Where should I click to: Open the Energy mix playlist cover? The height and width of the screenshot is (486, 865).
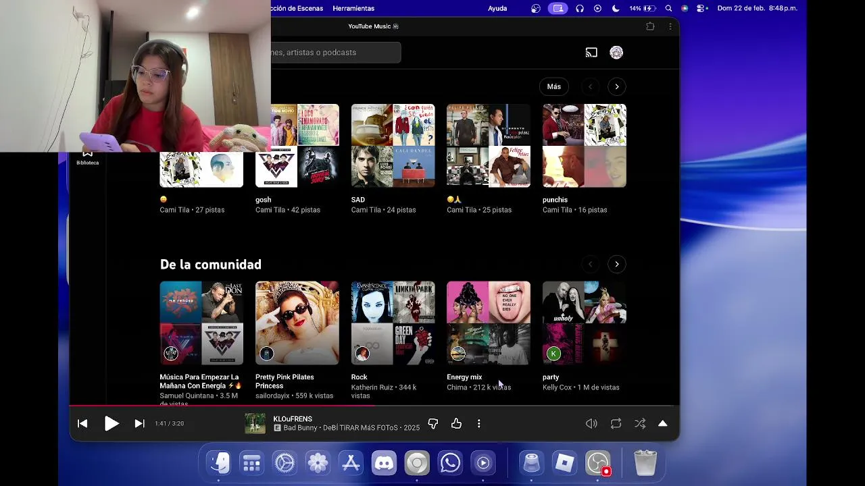pos(489,323)
